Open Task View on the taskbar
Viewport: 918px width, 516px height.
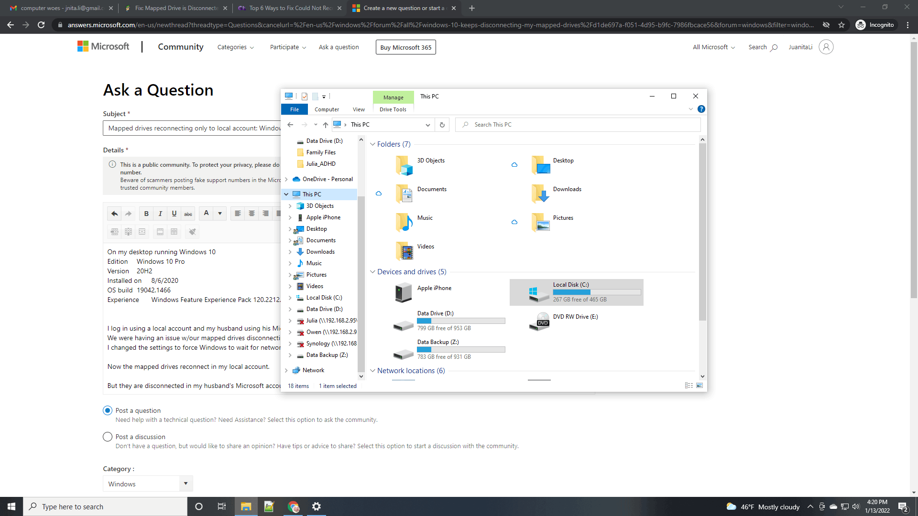tap(221, 506)
